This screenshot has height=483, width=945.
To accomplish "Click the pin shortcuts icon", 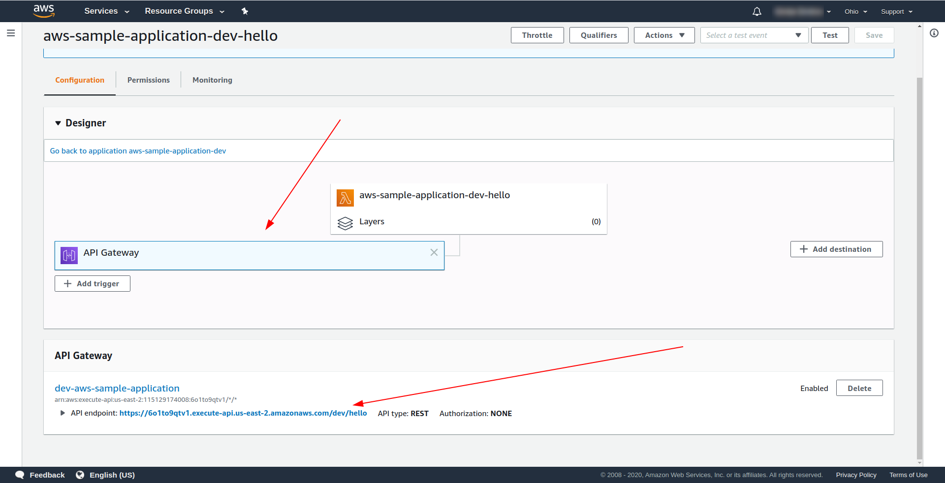I will [x=245, y=11].
